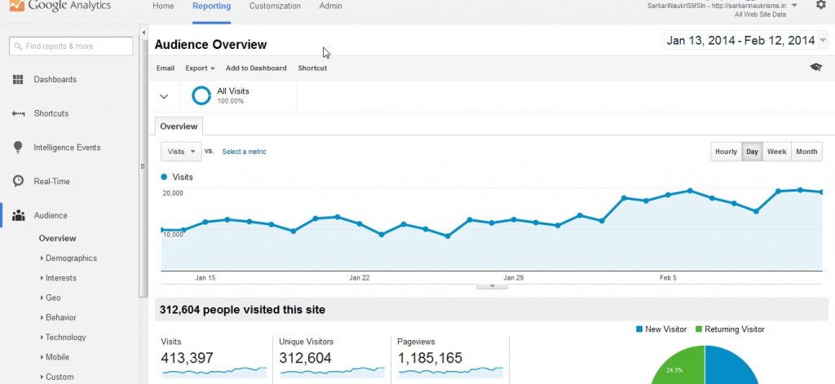Image resolution: width=835 pixels, height=384 pixels.
Task: Click the Email button
Action: pos(166,68)
